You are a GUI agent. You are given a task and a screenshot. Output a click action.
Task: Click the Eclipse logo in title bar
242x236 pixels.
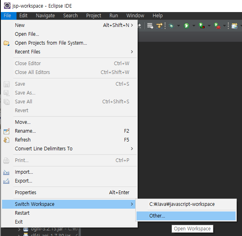coord(7,6)
